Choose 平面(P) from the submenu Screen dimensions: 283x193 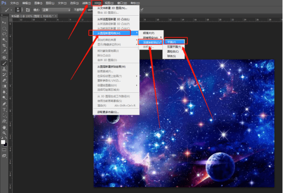click(x=174, y=42)
